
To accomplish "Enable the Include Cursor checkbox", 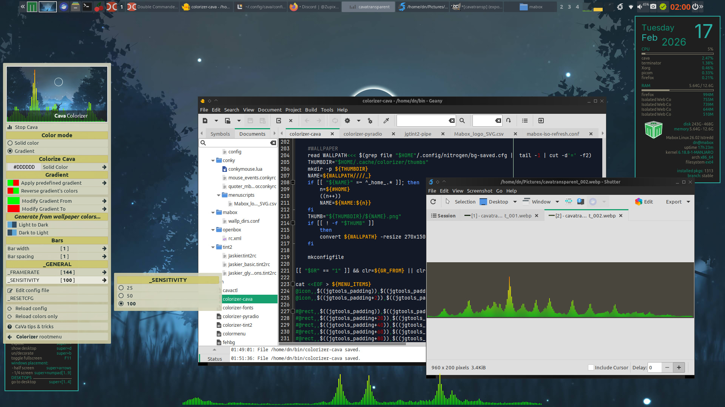I will [591, 367].
